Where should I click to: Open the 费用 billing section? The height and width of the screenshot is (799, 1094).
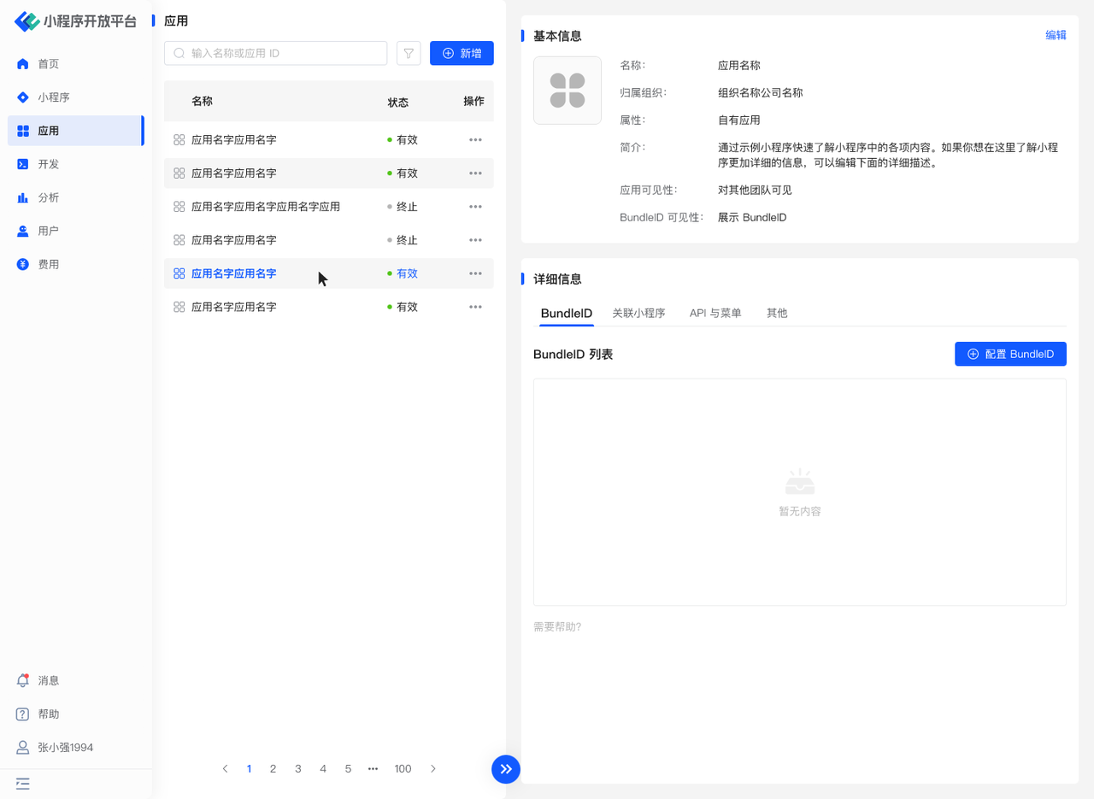(x=48, y=264)
